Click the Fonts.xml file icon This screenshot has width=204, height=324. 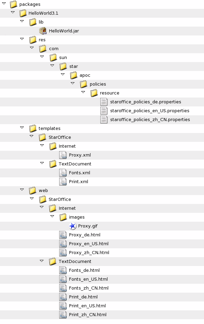pos(63,173)
